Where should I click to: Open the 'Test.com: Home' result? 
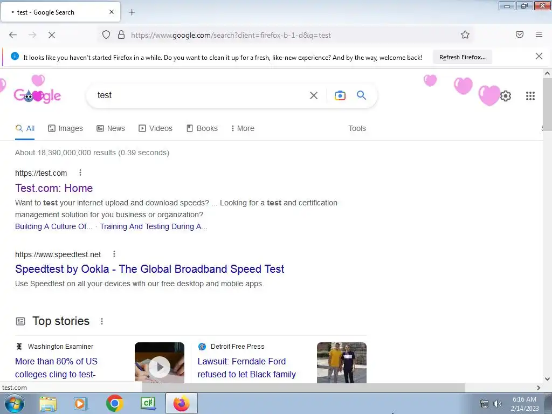(x=54, y=188)
